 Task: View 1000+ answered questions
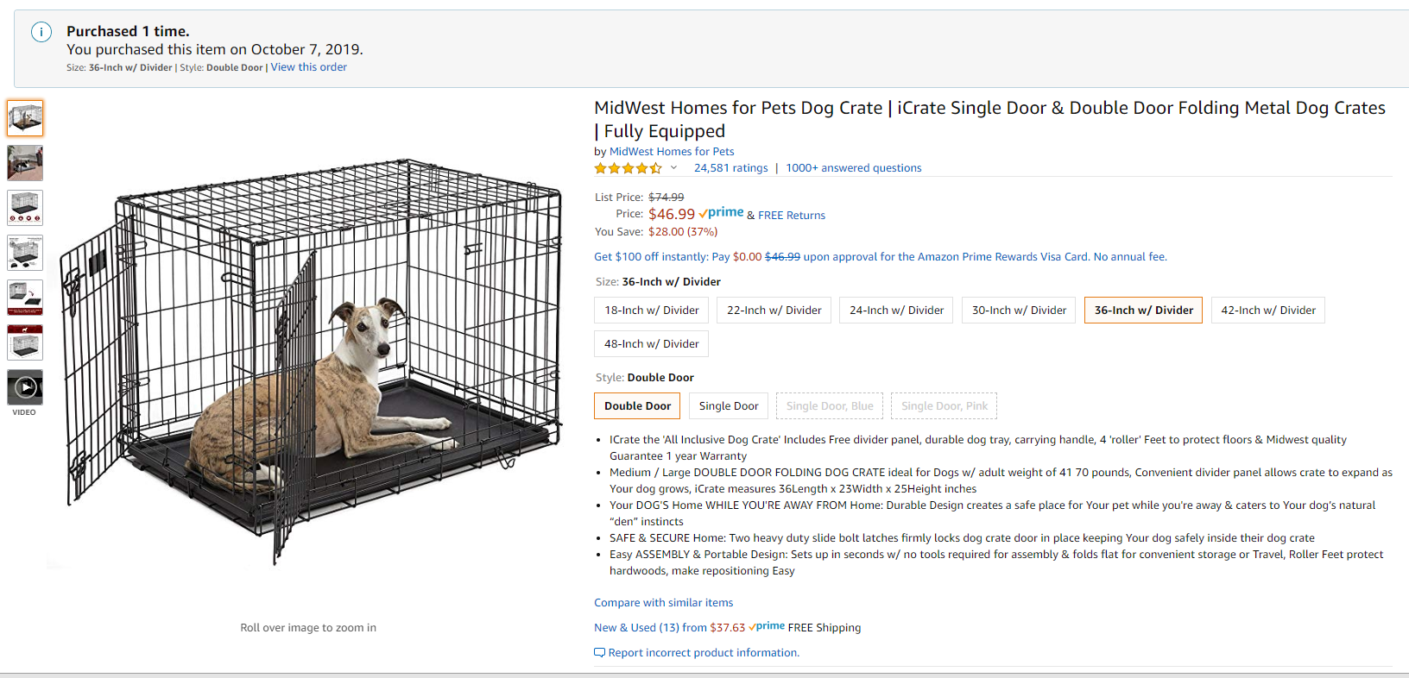click(x=853, y=168)
